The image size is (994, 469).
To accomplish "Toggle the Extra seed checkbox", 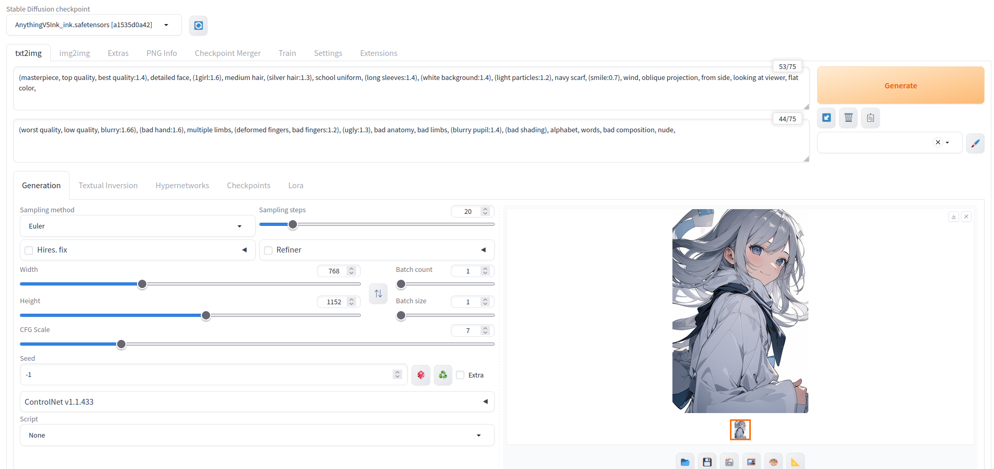I will coord(460,375).
